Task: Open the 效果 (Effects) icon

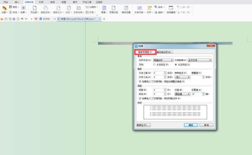Action: [x=23, y=8]
